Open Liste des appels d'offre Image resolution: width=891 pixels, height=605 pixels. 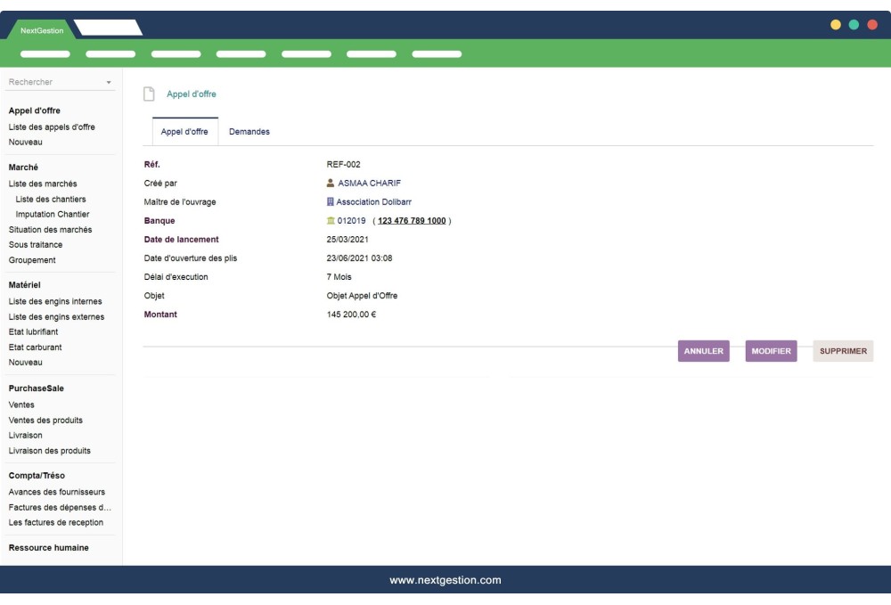click(53, 126)
